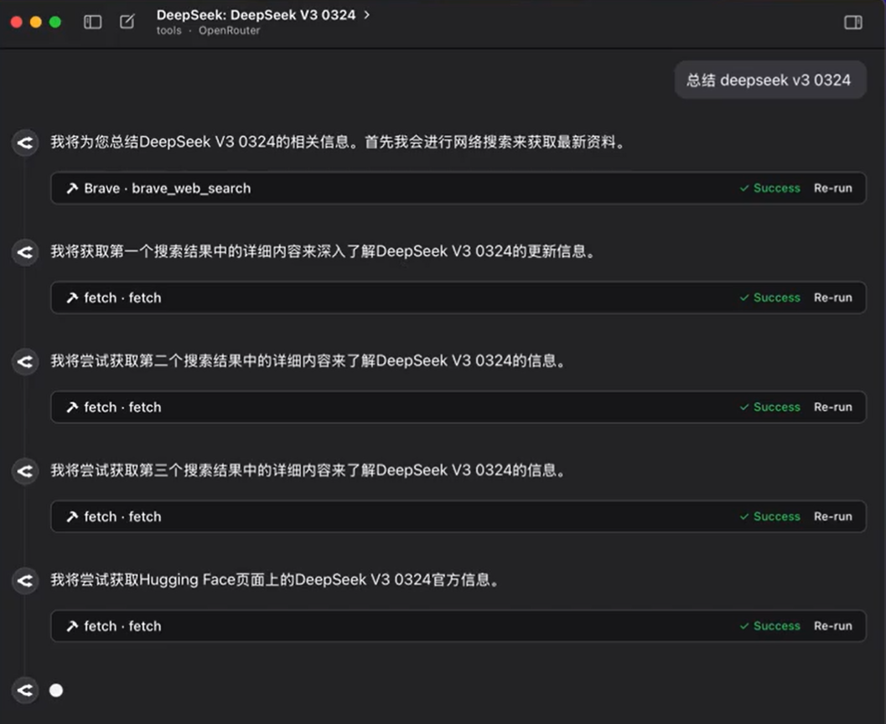Click the assistant avatar beside Hugging Face message
This screenshot has width=886, height=724.
click(x=25, y=581)
